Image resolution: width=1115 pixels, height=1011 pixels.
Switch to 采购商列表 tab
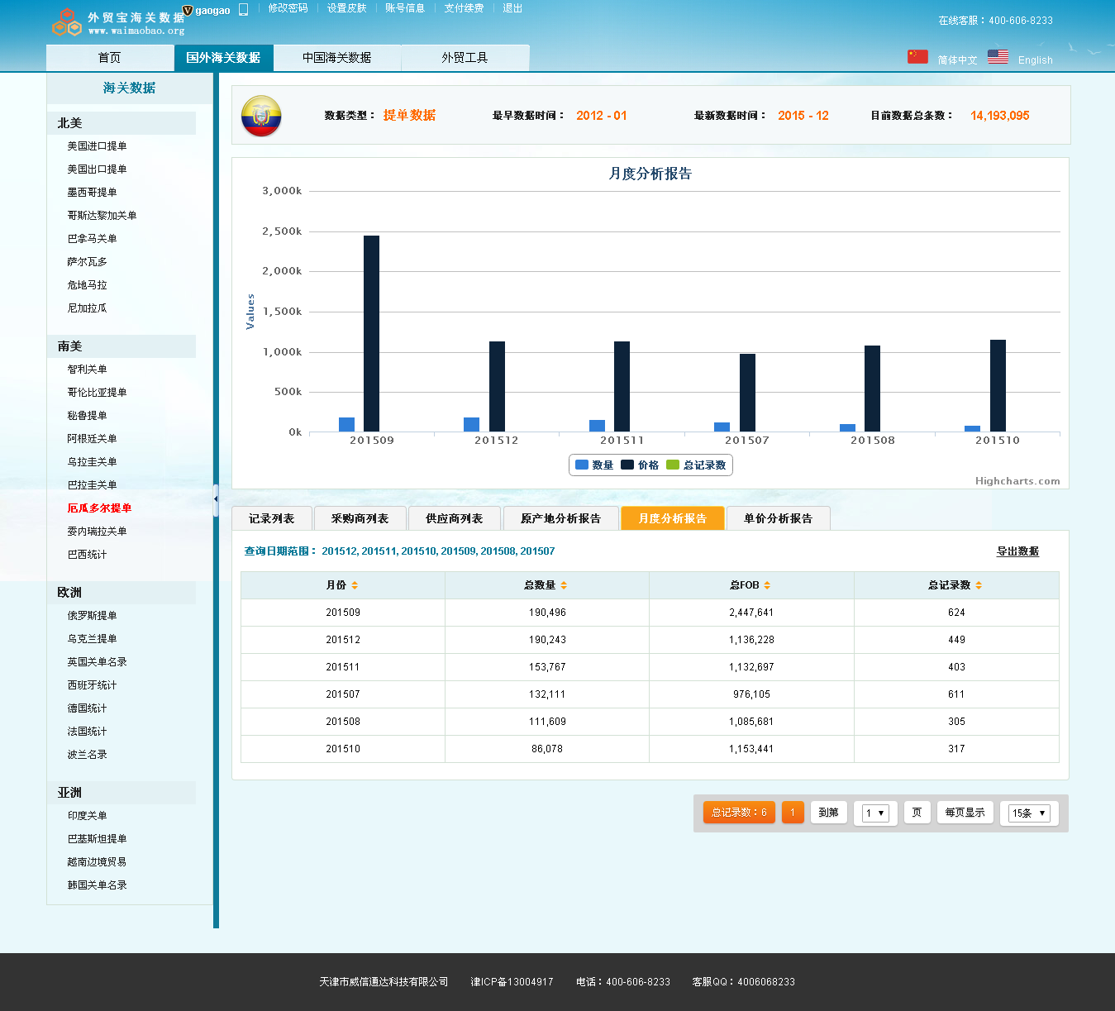360,518
